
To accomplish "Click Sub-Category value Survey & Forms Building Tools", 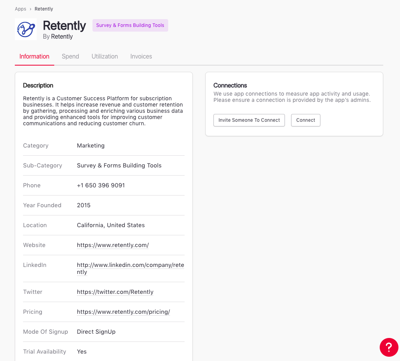I will (x=119, y=165).
